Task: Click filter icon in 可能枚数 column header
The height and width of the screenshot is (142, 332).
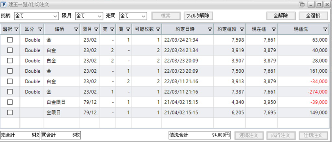Action: 158,30
